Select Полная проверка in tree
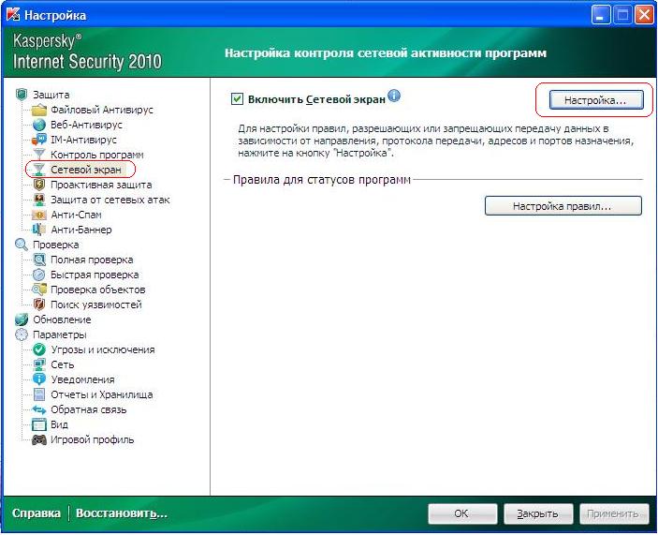658x535 pixels. [x=92, y=260]
